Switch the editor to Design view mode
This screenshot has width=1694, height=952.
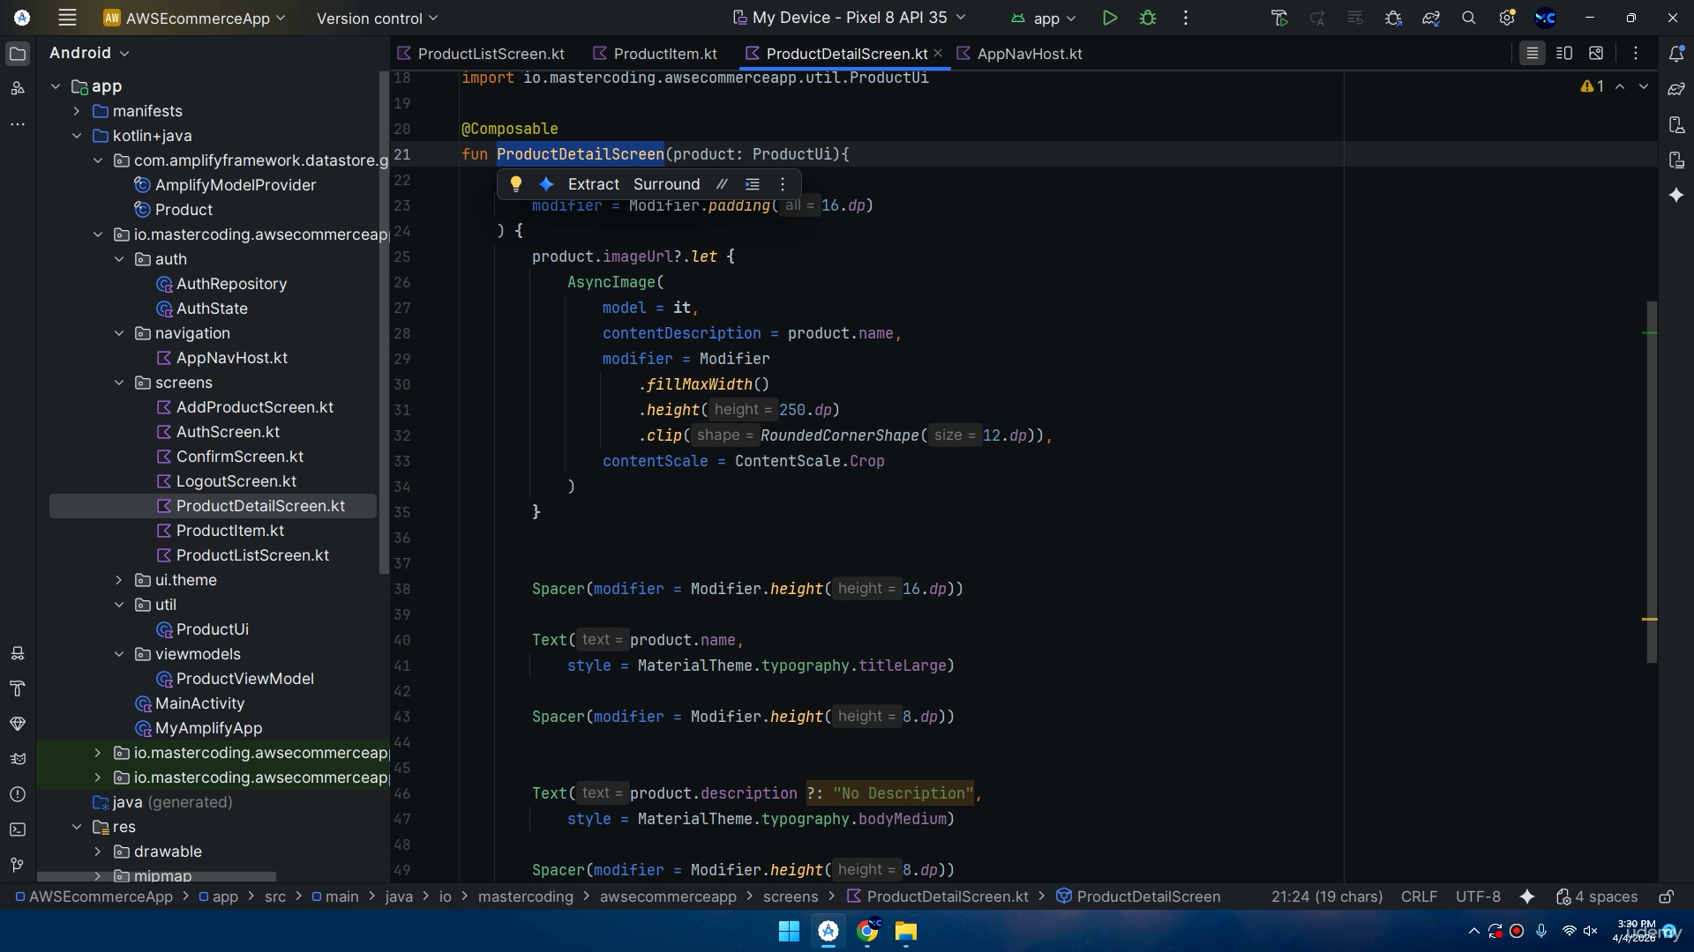pos(1596,54)
